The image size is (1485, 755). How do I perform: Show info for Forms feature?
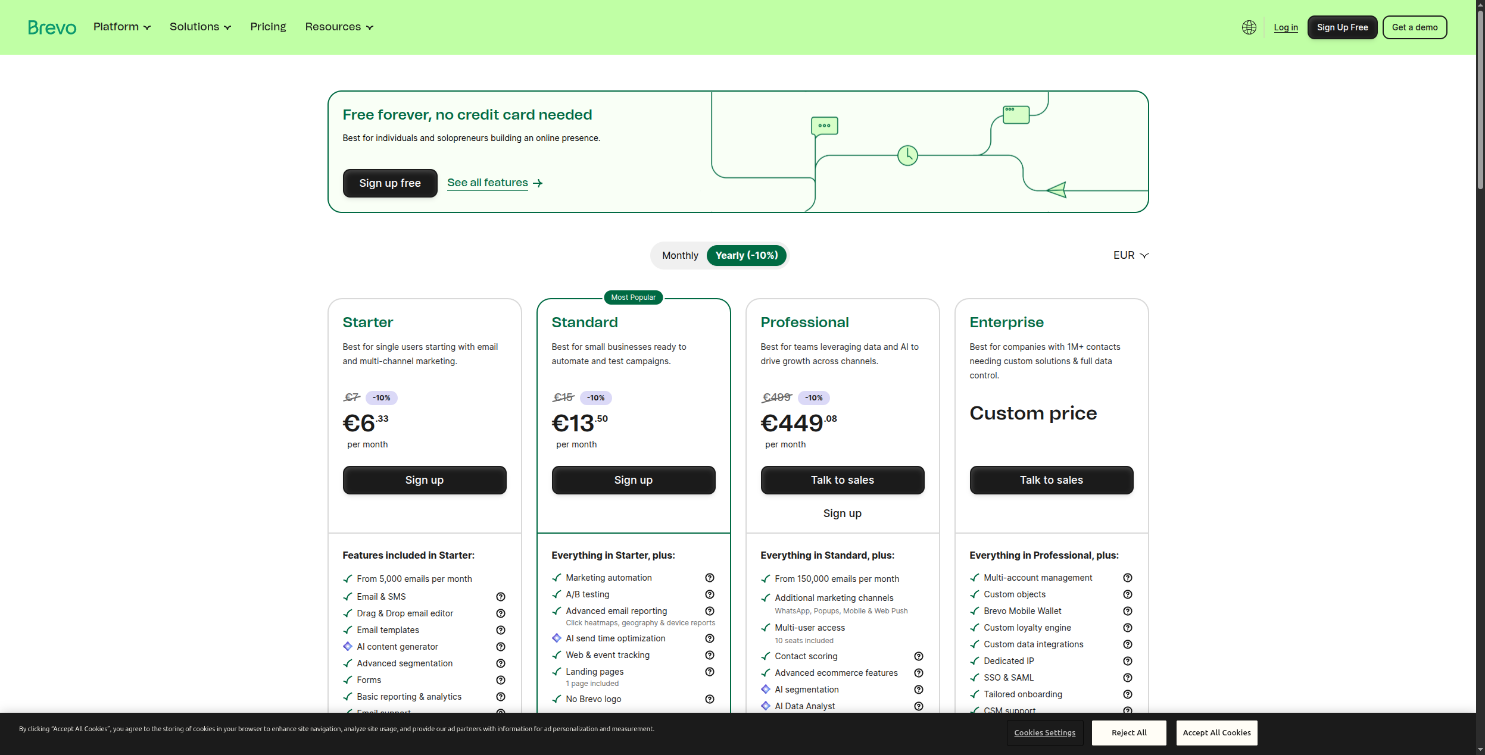click(501, 680)
